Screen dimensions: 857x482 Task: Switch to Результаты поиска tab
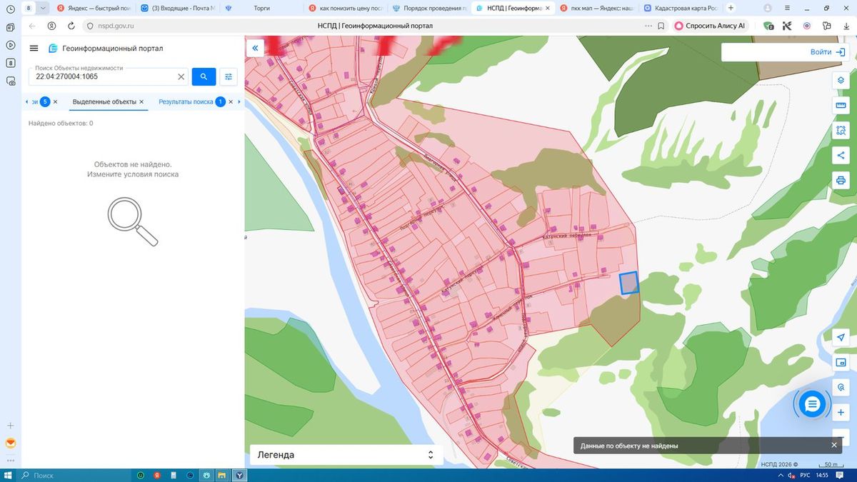tap(186, 102)
